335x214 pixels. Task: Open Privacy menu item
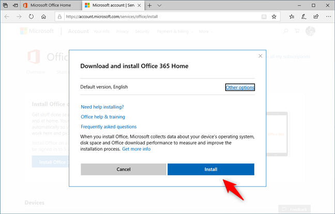[122, 32]
